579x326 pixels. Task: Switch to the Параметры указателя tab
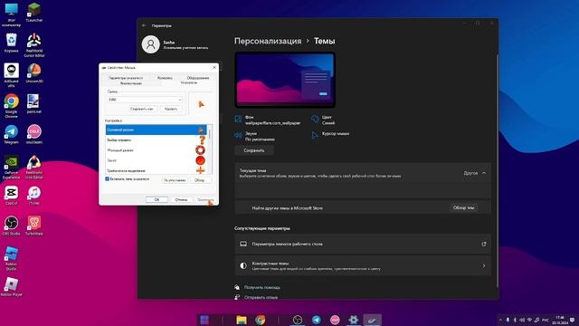click(x=126, y=78)
